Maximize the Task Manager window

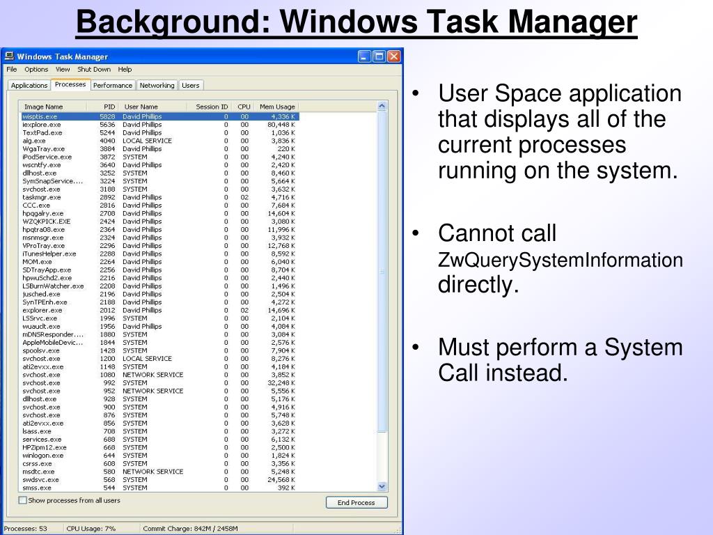[379, 56]
